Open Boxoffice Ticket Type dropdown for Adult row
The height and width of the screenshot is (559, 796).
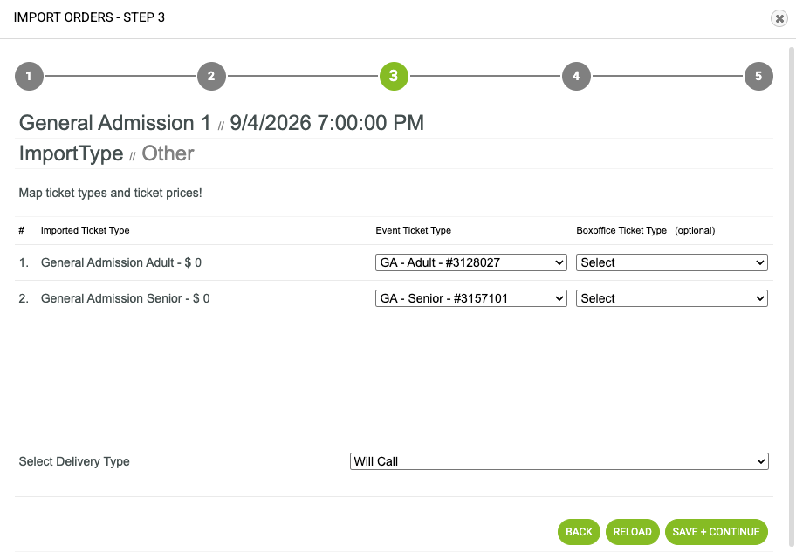pyautogui.click(x=672, y=262)
